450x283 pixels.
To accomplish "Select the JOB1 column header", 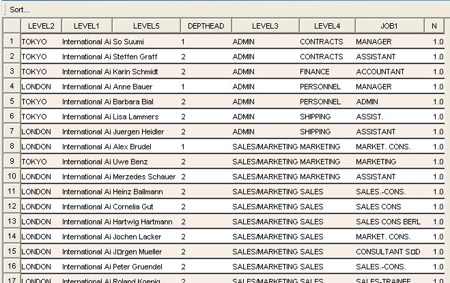I will pos(389,26).
